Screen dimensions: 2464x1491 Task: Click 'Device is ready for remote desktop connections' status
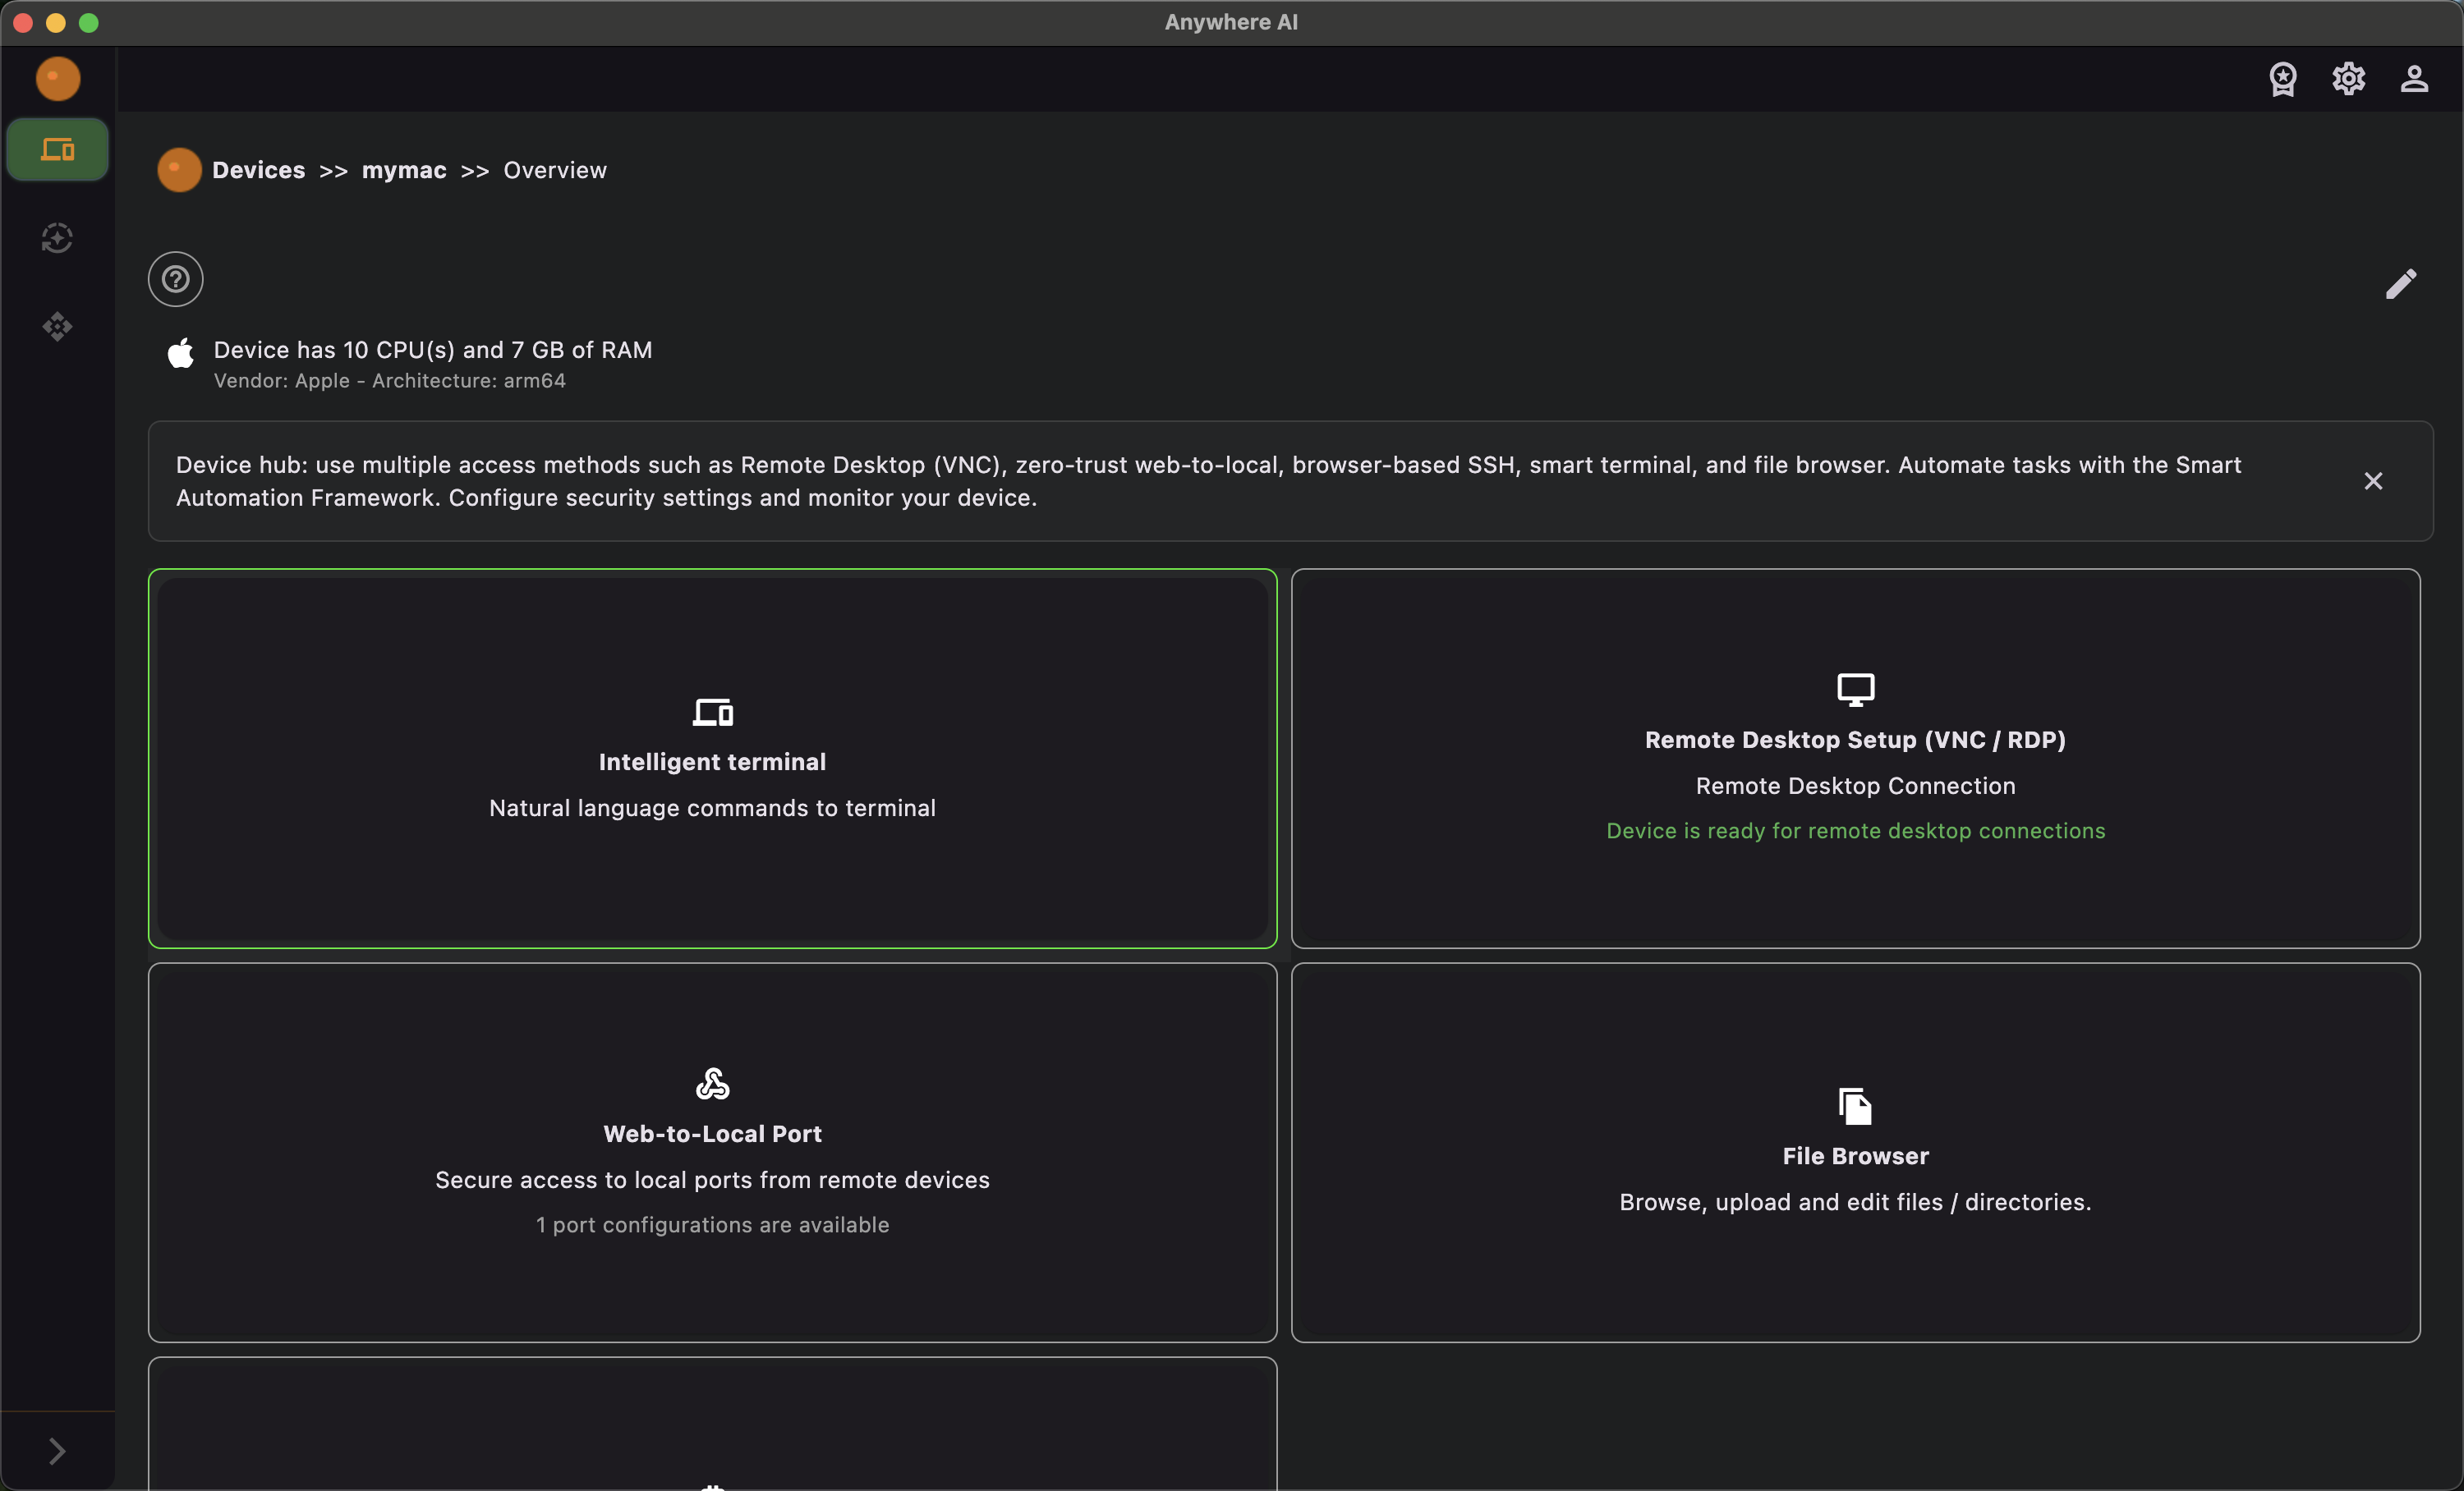pyautogui.click(x=1856, y=832)
